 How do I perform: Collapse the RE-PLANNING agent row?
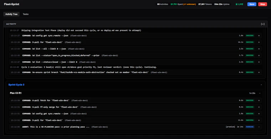coord(259,127)
